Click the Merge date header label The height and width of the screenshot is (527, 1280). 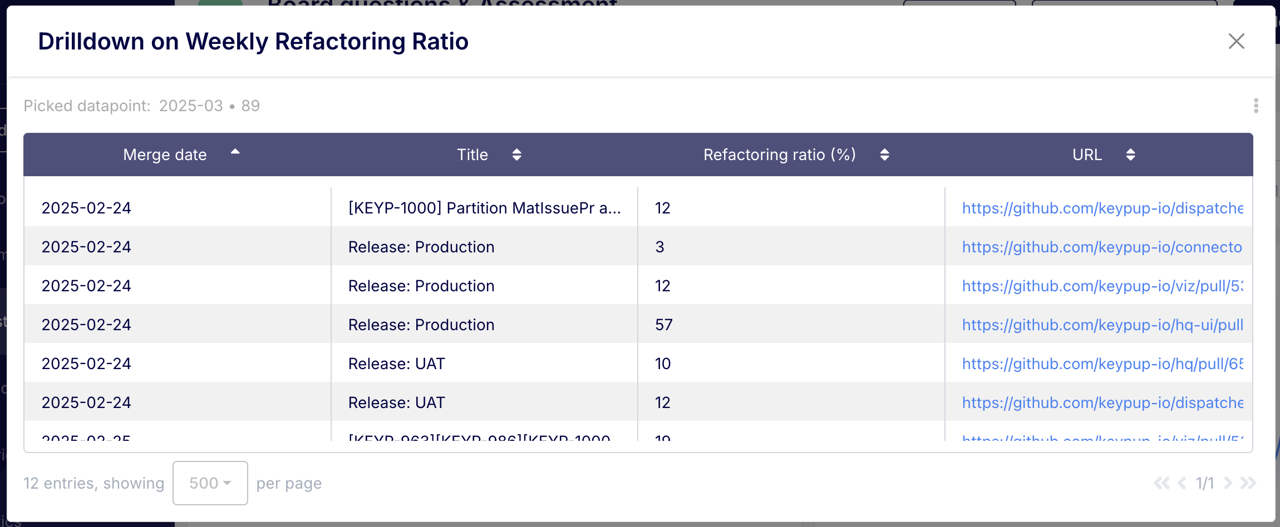click(165, 155)
